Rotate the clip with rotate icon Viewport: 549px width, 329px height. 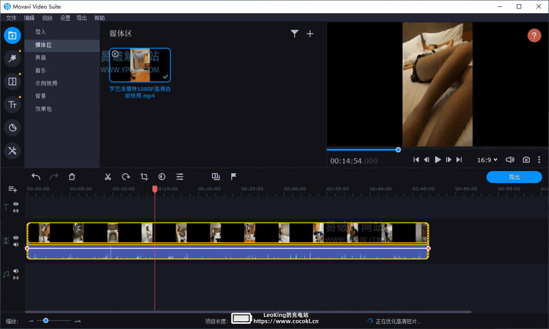coord(126,177)
